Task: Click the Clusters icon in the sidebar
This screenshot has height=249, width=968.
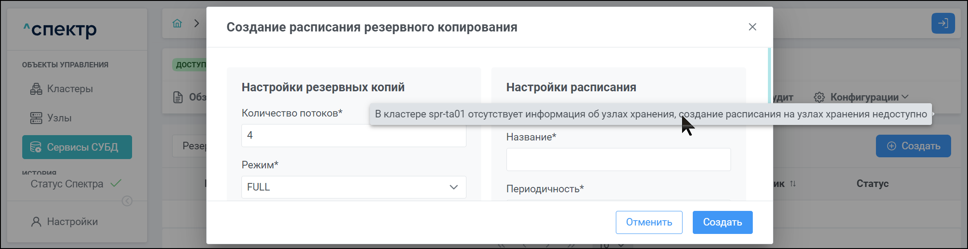Action: pos(36,89)
